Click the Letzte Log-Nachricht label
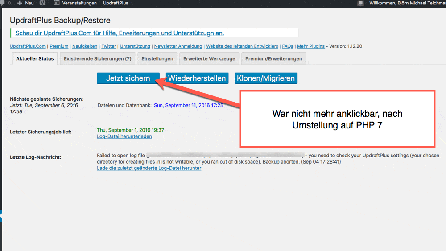This screenshot has width=446, height=251. point(36,157)
